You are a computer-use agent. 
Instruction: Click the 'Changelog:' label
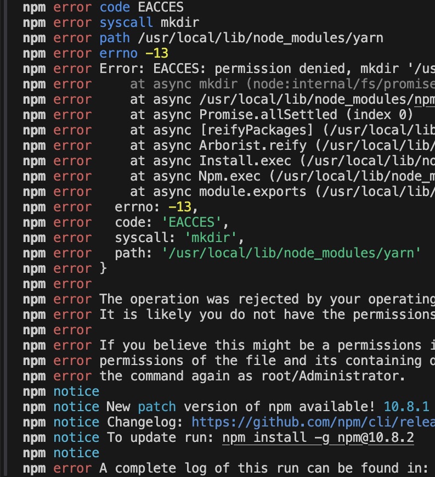145,422
